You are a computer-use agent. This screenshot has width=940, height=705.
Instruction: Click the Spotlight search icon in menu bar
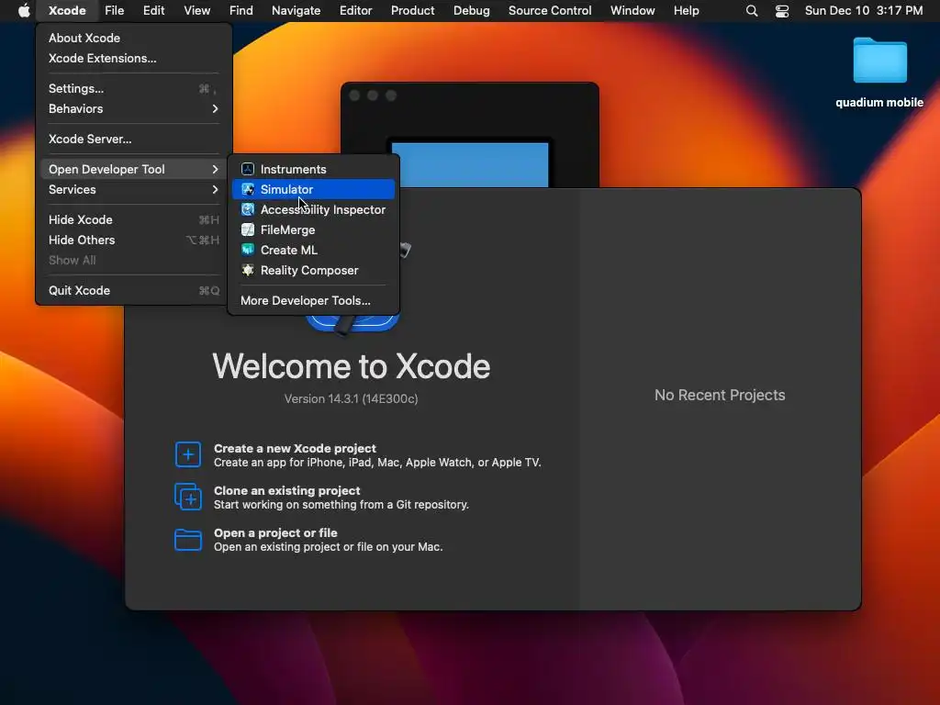click(x=751, y=11)
